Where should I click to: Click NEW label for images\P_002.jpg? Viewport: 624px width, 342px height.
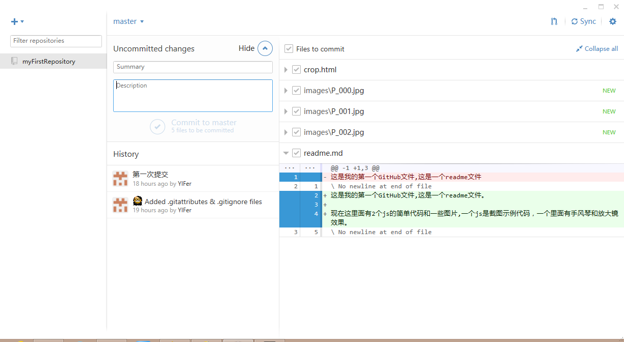[609, 132]
